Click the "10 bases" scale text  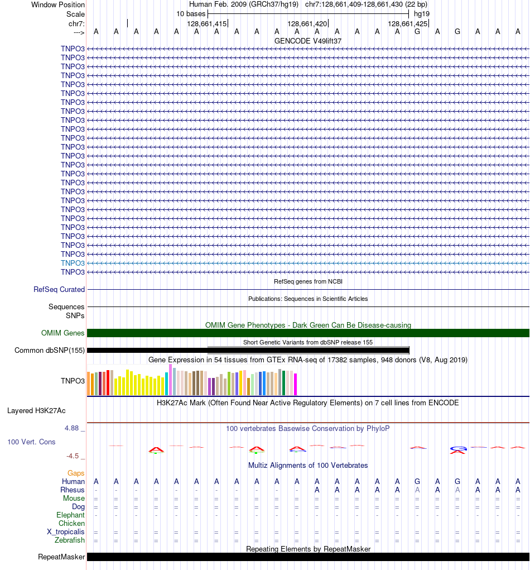click(x=191, y=14)
